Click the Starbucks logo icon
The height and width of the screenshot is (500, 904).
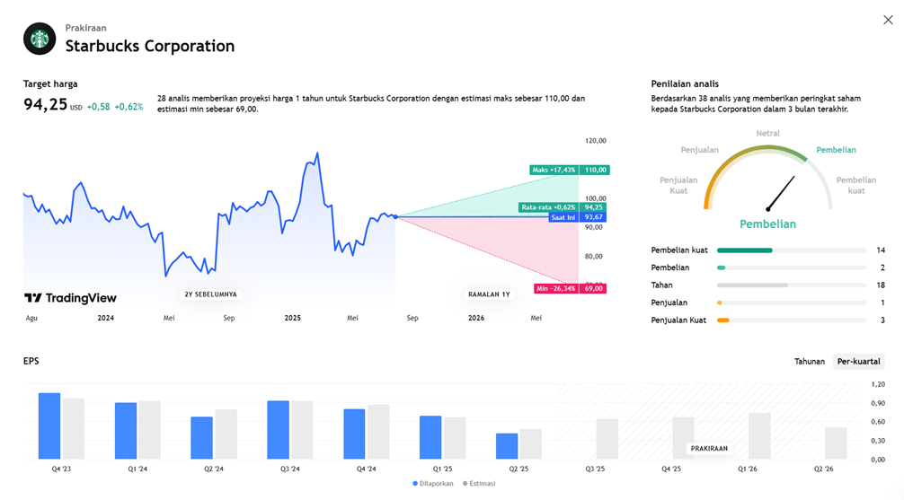click(40, 39)
